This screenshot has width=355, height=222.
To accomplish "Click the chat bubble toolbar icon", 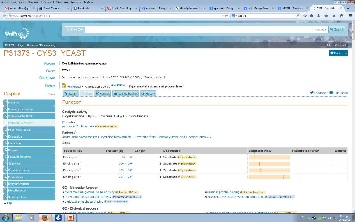I will click(x=341, y=16).
